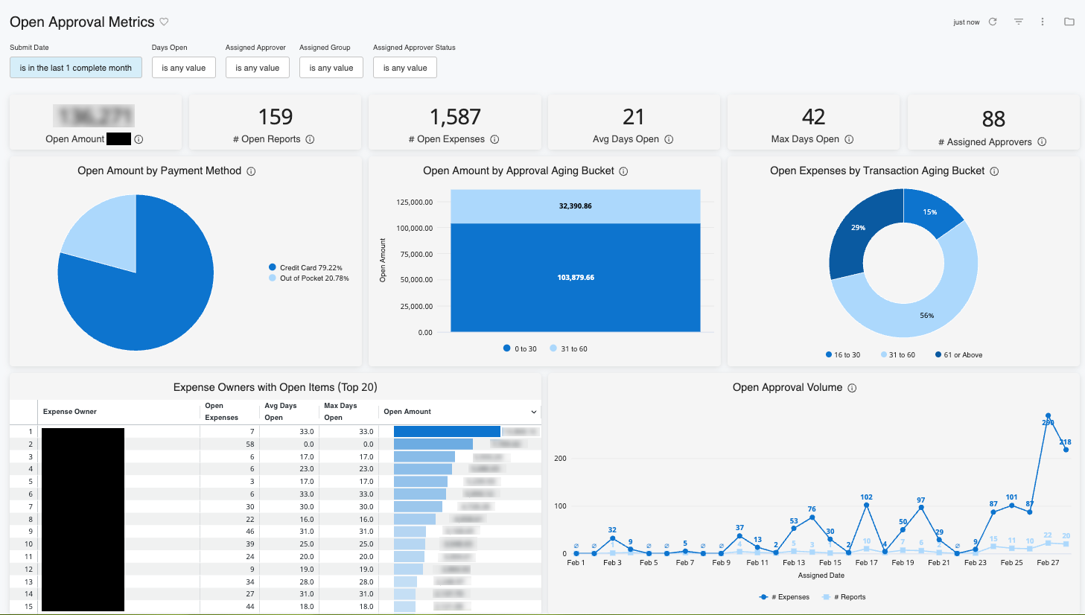Refresh the dashboard data
This screenshot has width=1085, height=615.
tap(993, 22)
